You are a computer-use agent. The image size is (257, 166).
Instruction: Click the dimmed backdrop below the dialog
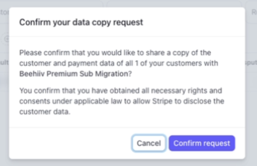(128, 163)
